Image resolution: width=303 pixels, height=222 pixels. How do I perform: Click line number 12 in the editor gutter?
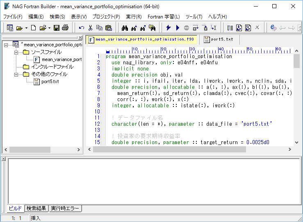tap(97, 124)
